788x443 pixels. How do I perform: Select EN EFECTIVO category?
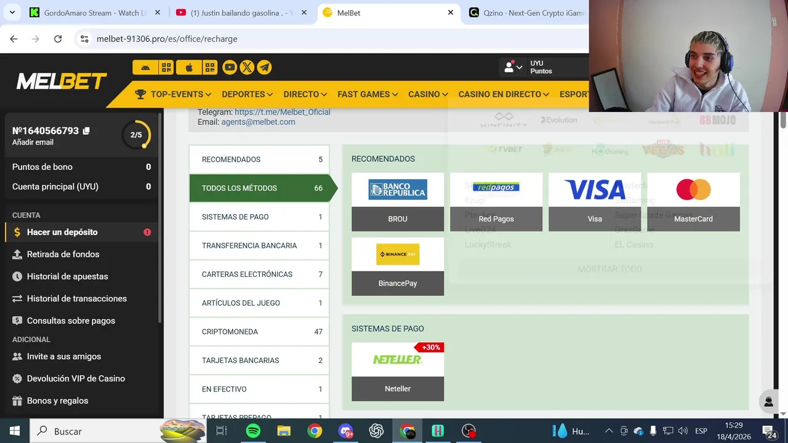(x=259, y=389)
